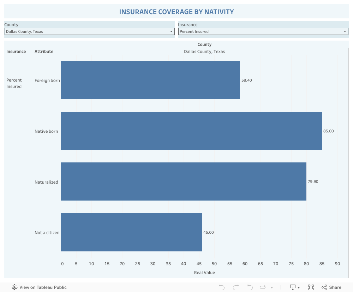Select the Not a citizen bar
The image size is (353, 292).
pyautogui.click(x=131, y=232)
